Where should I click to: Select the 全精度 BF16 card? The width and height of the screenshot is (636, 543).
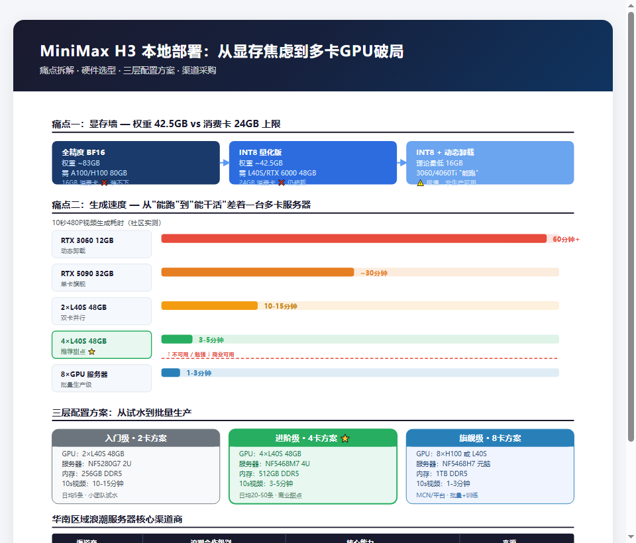click(136, 163)
